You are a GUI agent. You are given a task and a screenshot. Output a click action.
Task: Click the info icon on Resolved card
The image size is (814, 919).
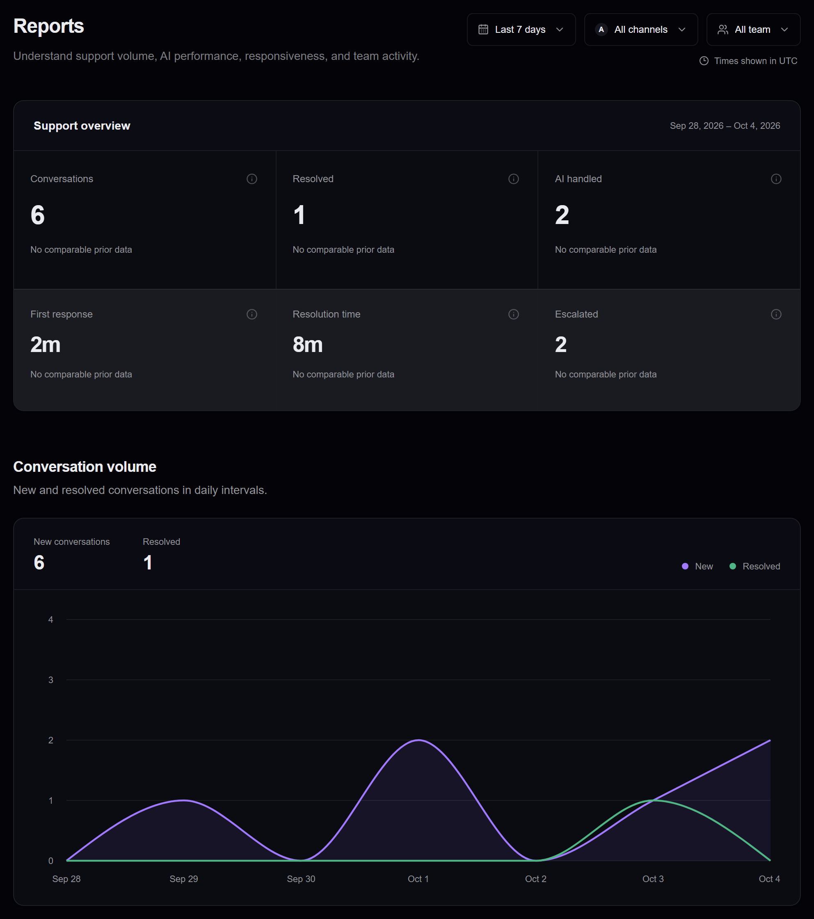(x=514, y=179)
